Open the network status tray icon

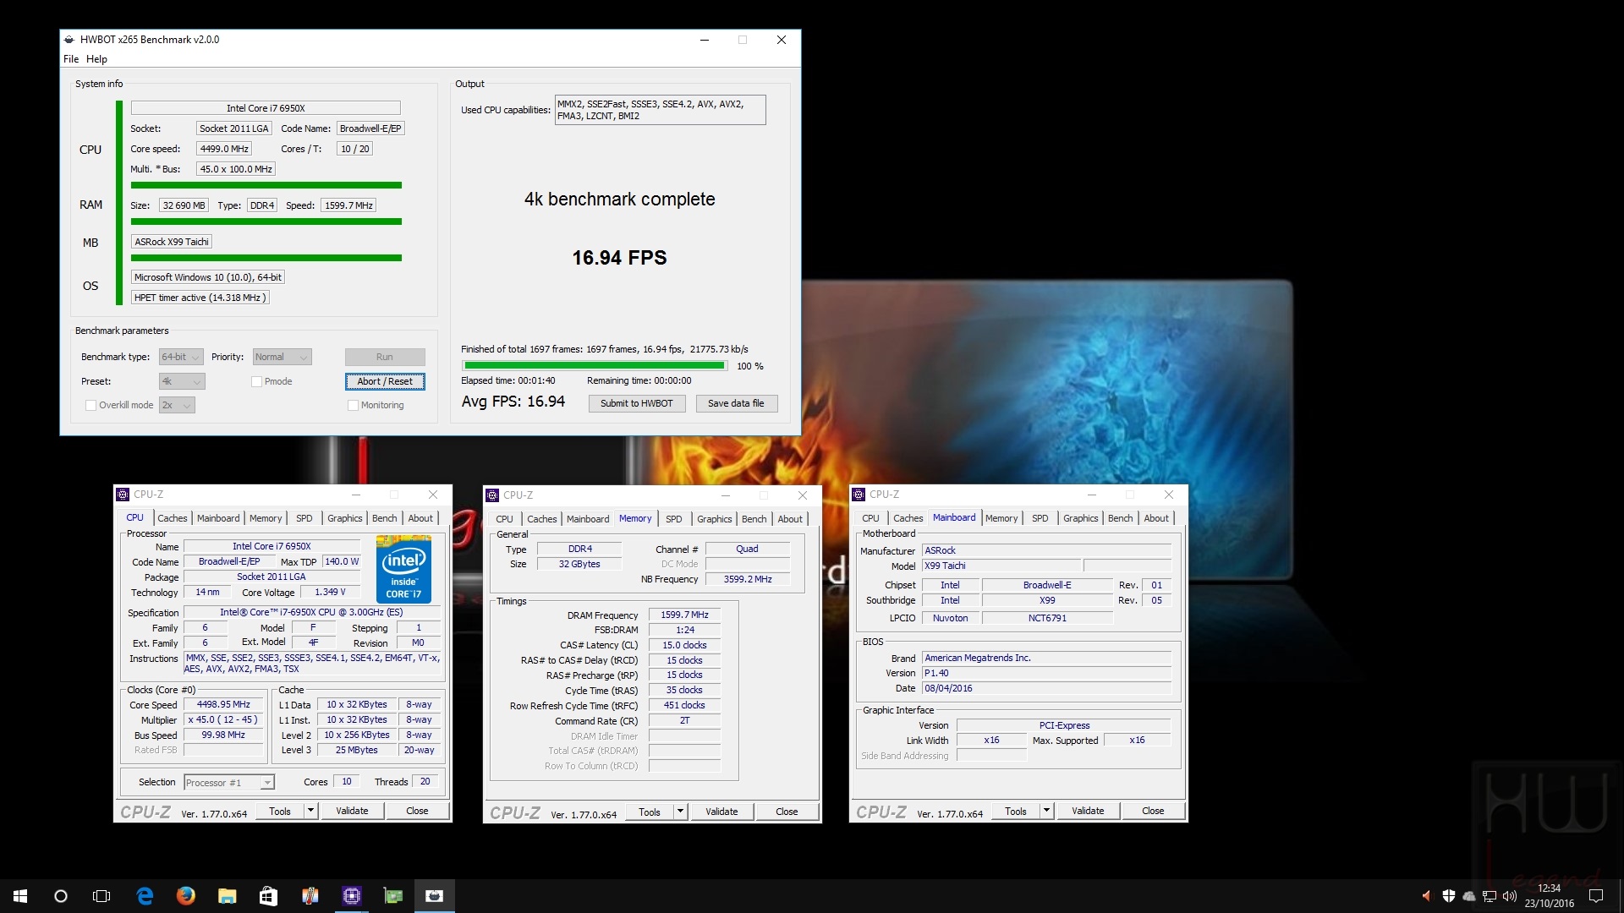(1490, 896)
